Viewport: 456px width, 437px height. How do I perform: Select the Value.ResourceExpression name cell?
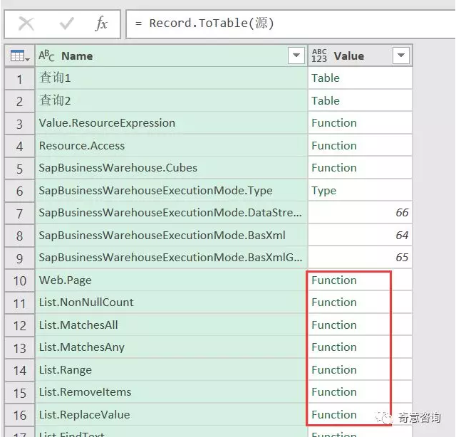[x=171, y=123]
